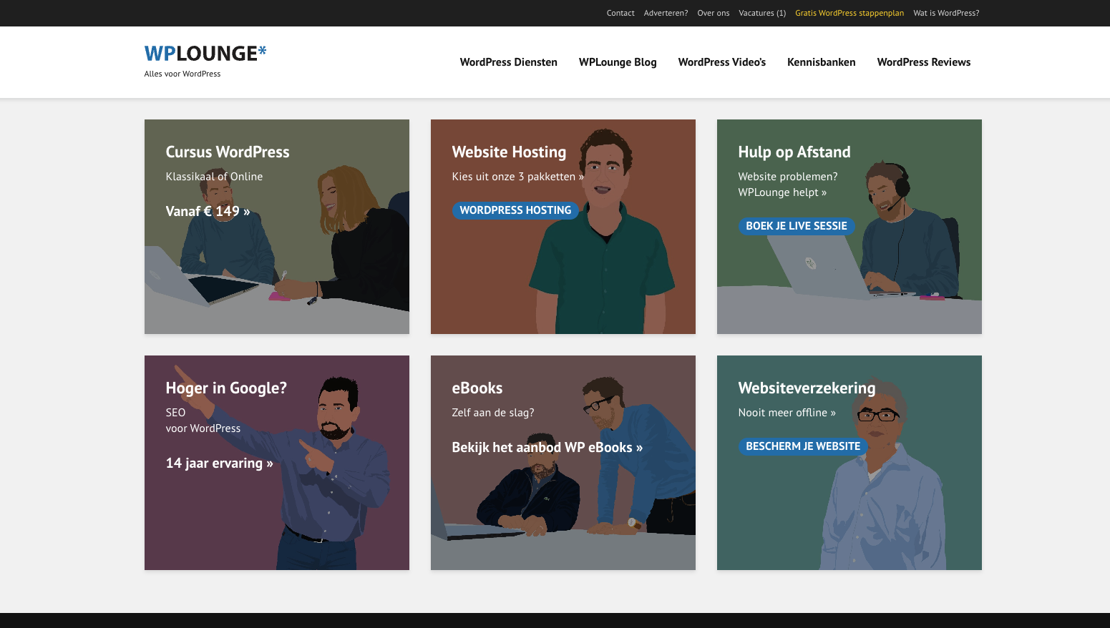This screenshot has height=628, width=1110.
Task: Click Alles voor WordPress tagline
Action: click(x=182, y=74)
